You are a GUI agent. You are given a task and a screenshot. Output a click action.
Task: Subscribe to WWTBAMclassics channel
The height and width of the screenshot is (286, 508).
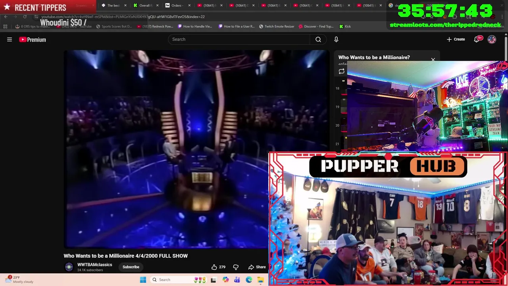[131, 267]
